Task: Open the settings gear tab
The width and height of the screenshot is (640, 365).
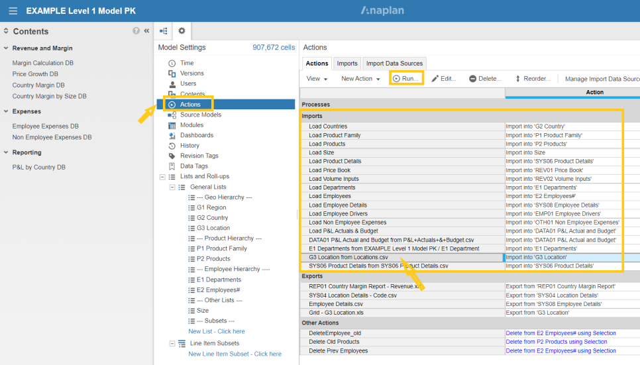Action: 182,30
